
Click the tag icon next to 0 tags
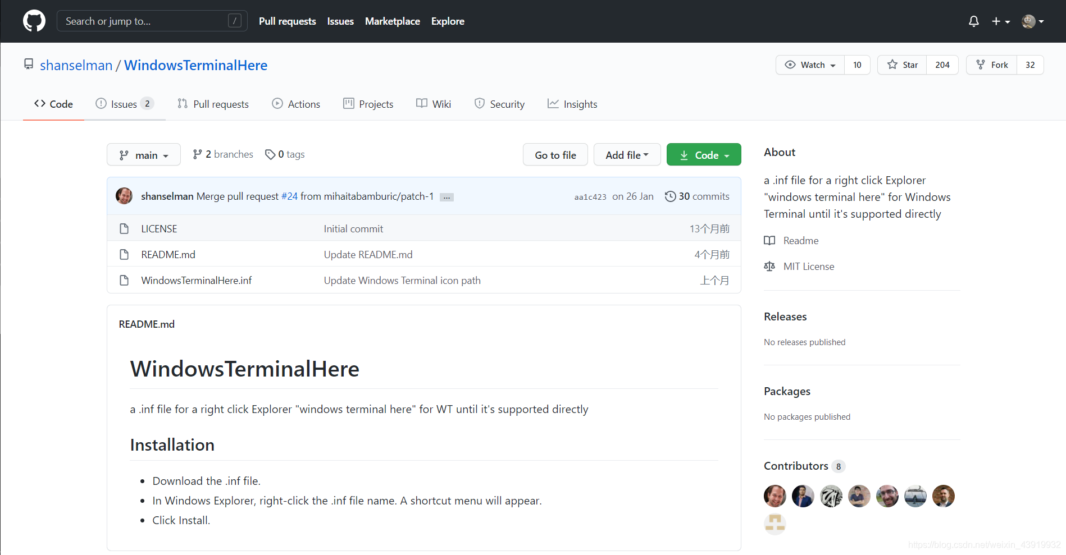click(270, 154)
